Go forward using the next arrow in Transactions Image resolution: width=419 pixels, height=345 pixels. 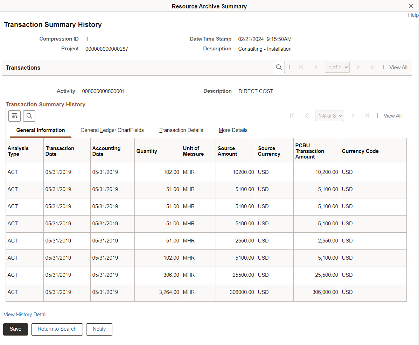click(358, 67)
